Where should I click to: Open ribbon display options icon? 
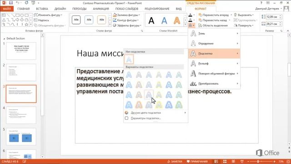coord(268,3)
